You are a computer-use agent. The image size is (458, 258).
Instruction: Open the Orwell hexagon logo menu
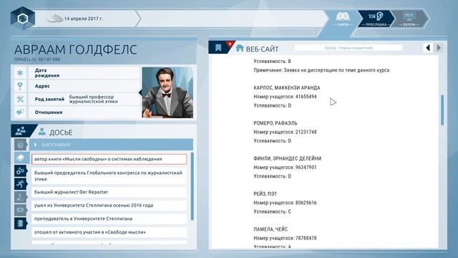click(x=23, y=19)
